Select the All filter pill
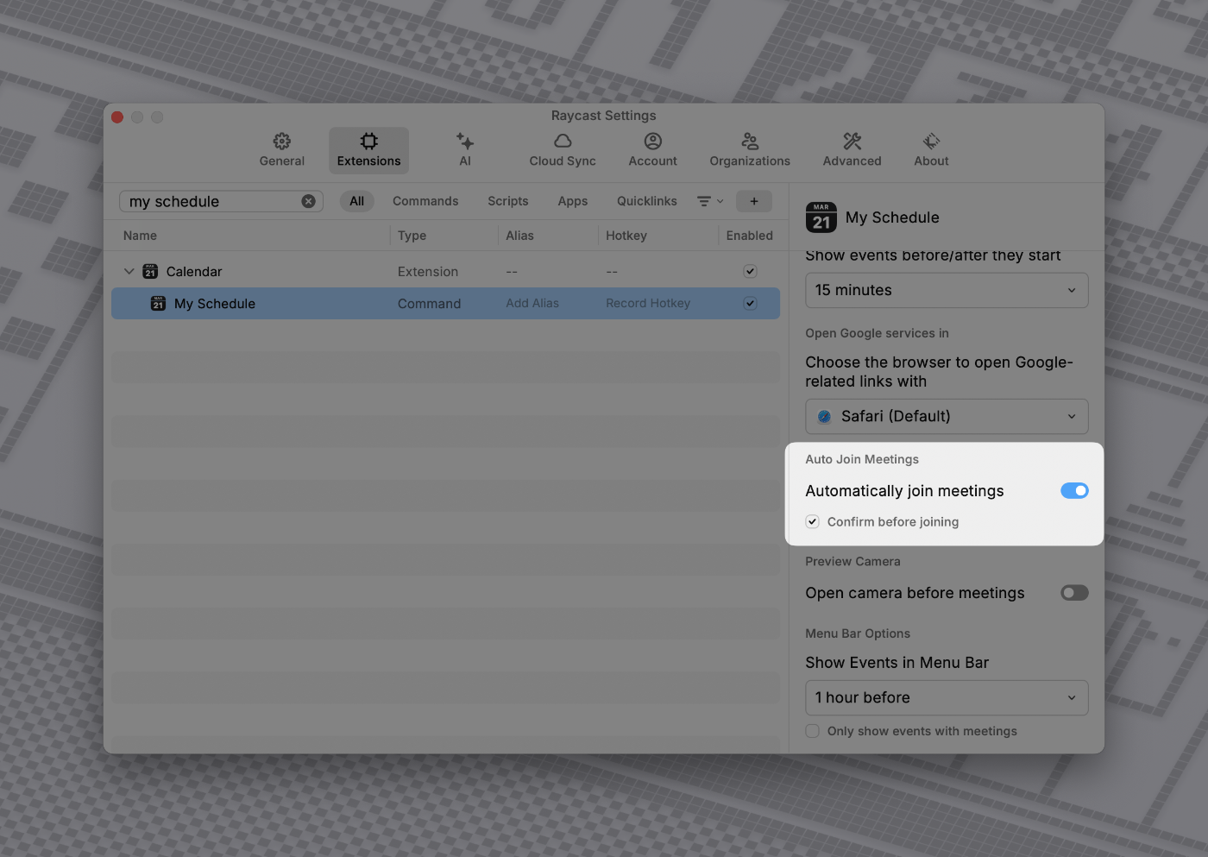Screen dimensions: 1208x857 [356, 201]
